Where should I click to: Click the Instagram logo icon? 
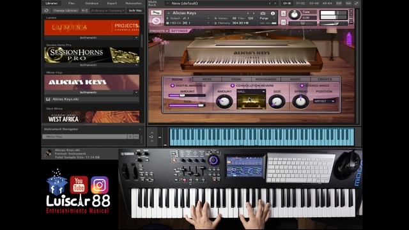pyautogui.click(x=100, y=185)
